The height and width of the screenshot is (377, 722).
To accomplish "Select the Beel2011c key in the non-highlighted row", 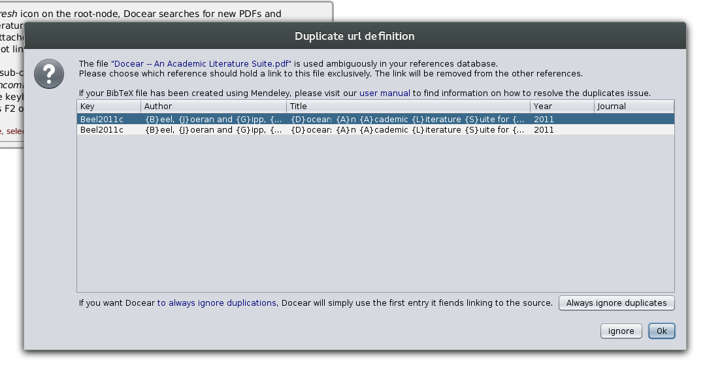I will [x=102, y=130].
